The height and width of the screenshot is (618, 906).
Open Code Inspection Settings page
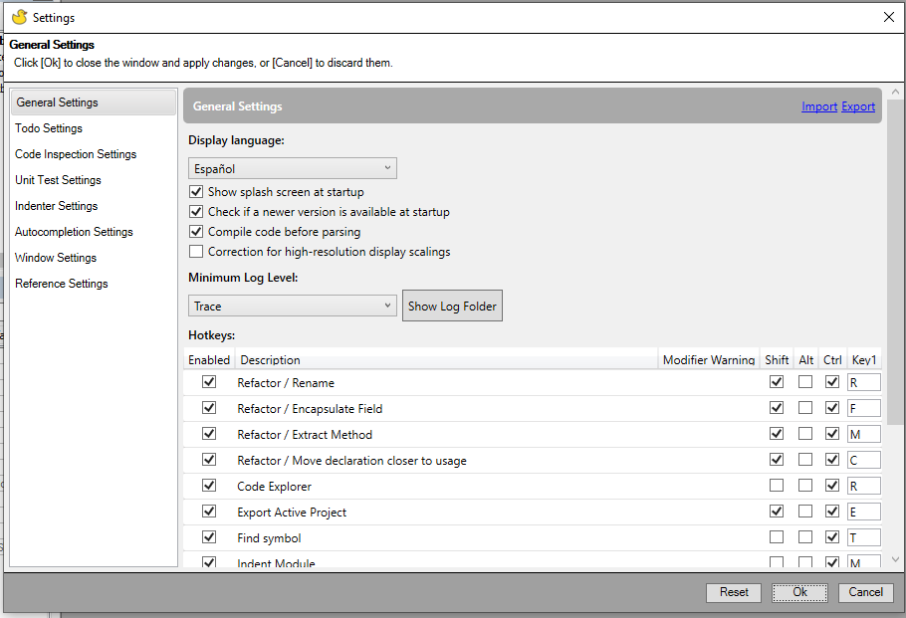(x=76, y=154)
